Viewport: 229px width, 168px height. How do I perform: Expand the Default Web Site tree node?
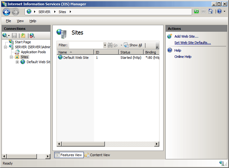pyautogui.click(x=17, y=62)
